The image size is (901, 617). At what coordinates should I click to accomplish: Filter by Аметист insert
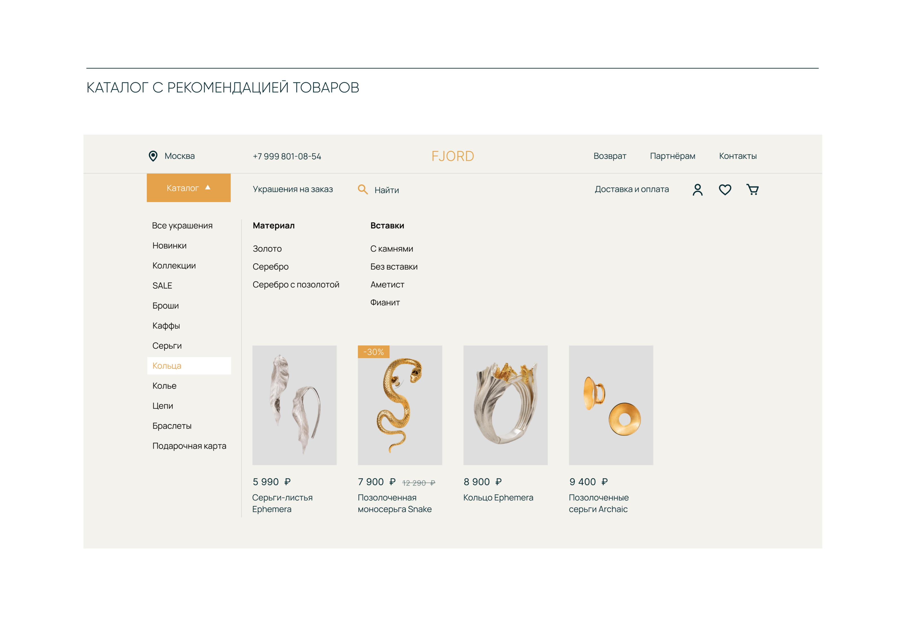(x=387, y=285)
